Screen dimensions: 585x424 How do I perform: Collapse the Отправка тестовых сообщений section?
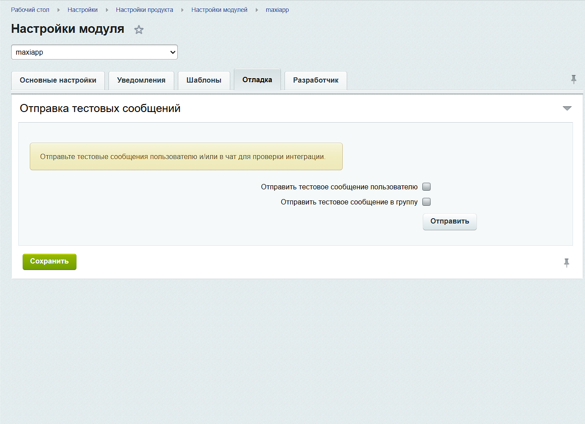(567, 108)
